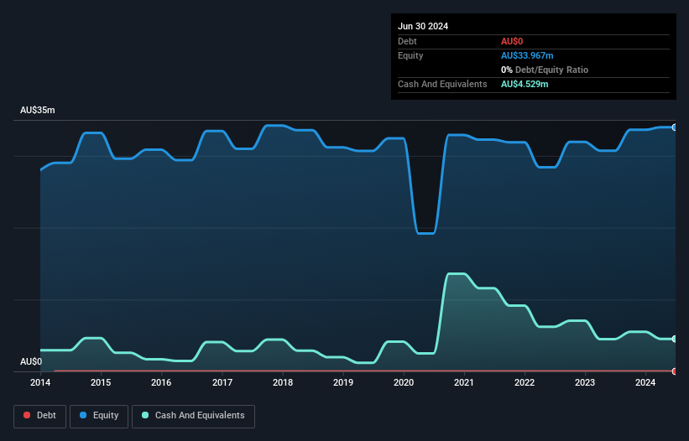Click the AU$4.529m Cash value in tooltip
Image resolution: width=689 pixels, height=441 pixels.
[x=525, y=84]
